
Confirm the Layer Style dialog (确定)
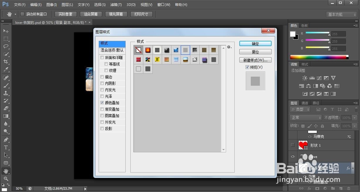[x=255, y=44]
